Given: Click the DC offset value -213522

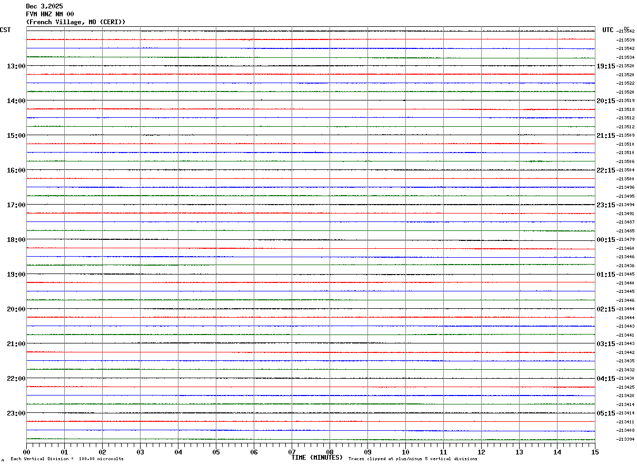Looking at the screenshot, I should tap(625, 84).
